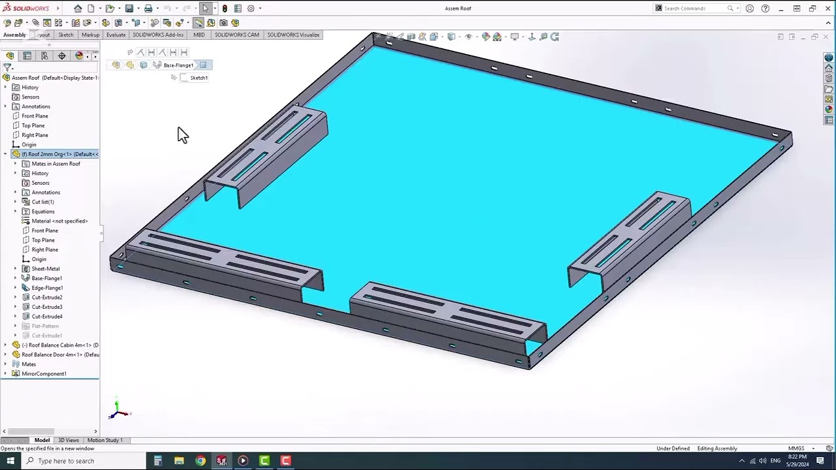836x470 pixels.
Task: Select Edge-Flange1 in the feature tree
Action: point(47,288)
